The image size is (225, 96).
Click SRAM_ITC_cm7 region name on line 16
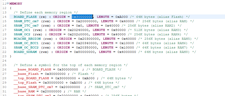click(x=26, y=26)
